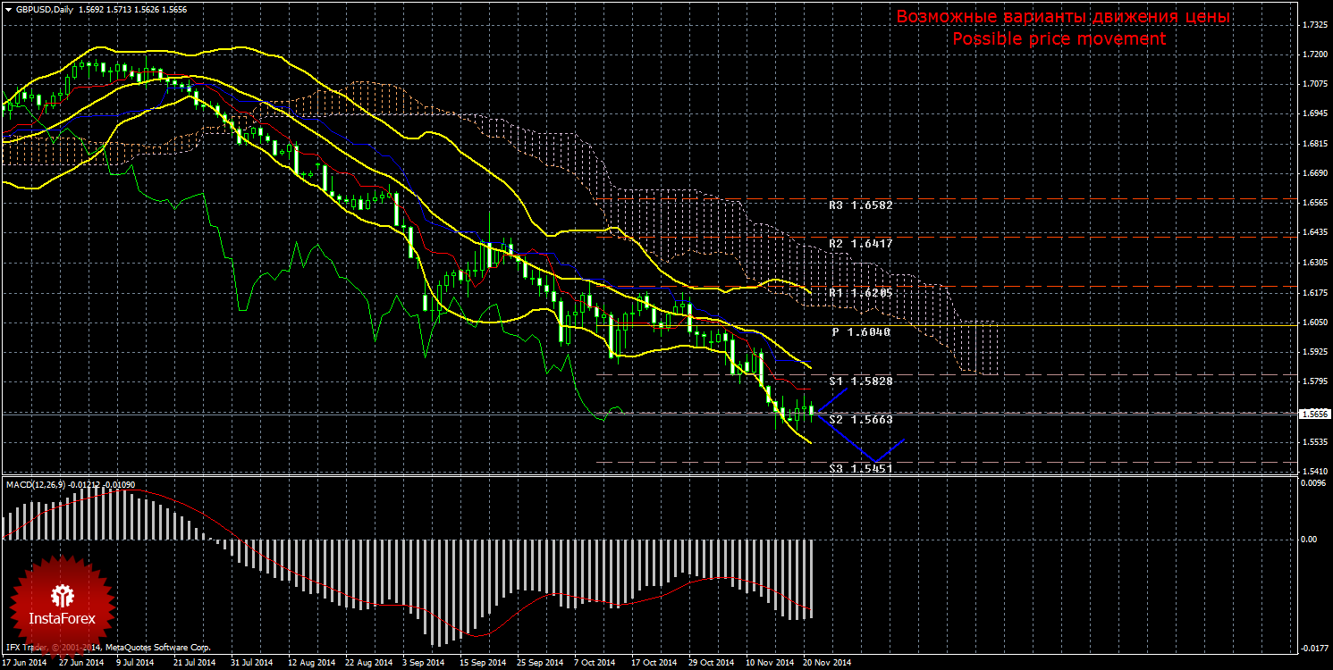
Task: Click the '17 Jun 2014' date on time axis
Action: click(x=25, y=663)
